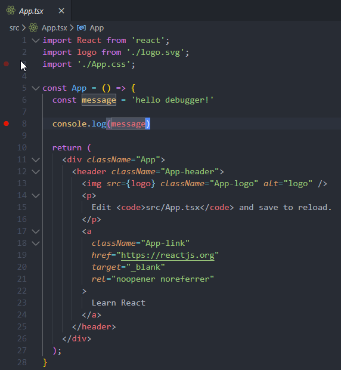Open src breadcrumb folder
This screenshot has height=370, width=341.
click(14, 28)
